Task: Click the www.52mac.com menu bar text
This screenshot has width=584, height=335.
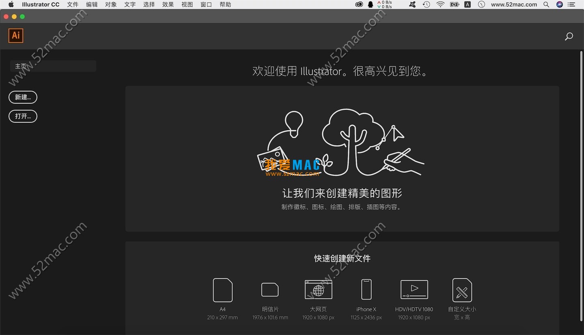Action: [x=514, y=4]
